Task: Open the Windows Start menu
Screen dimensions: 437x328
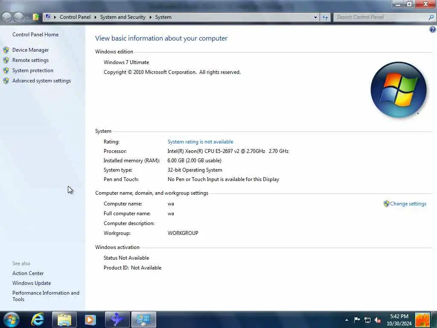Action: [x=12, y=319]
